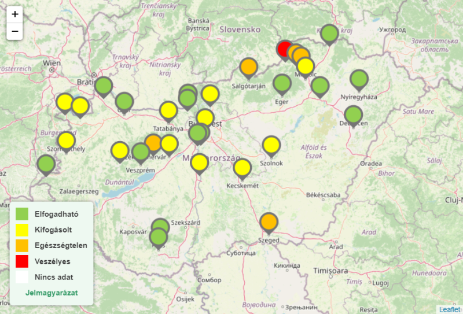Image resolution: width=463 pixels, height=314 pixels.
Task: Click the green marker at Győr
Action: tap(124, 102)
